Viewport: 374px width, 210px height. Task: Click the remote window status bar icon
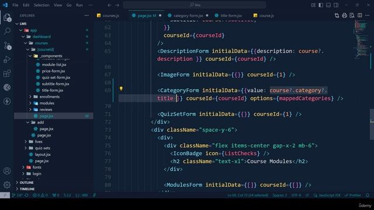point(5,195)
